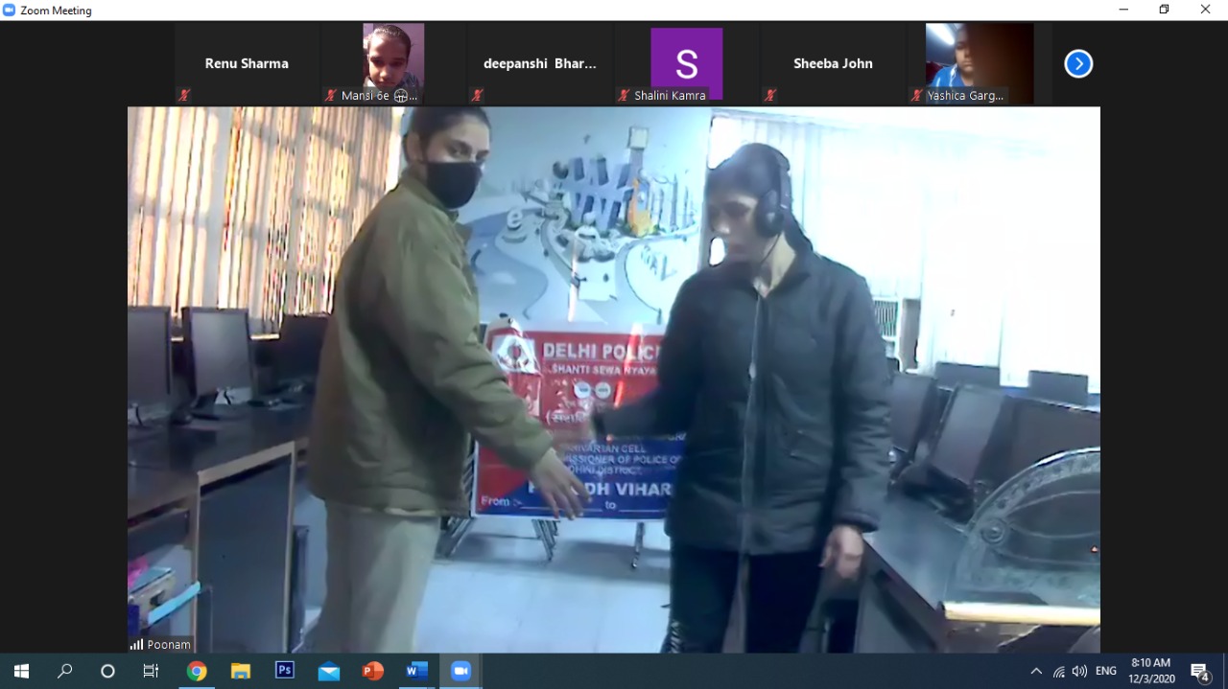Switch to PowerPoint in the taskbar
This screenshot has width=1228, height=689.
click(373, 671)
